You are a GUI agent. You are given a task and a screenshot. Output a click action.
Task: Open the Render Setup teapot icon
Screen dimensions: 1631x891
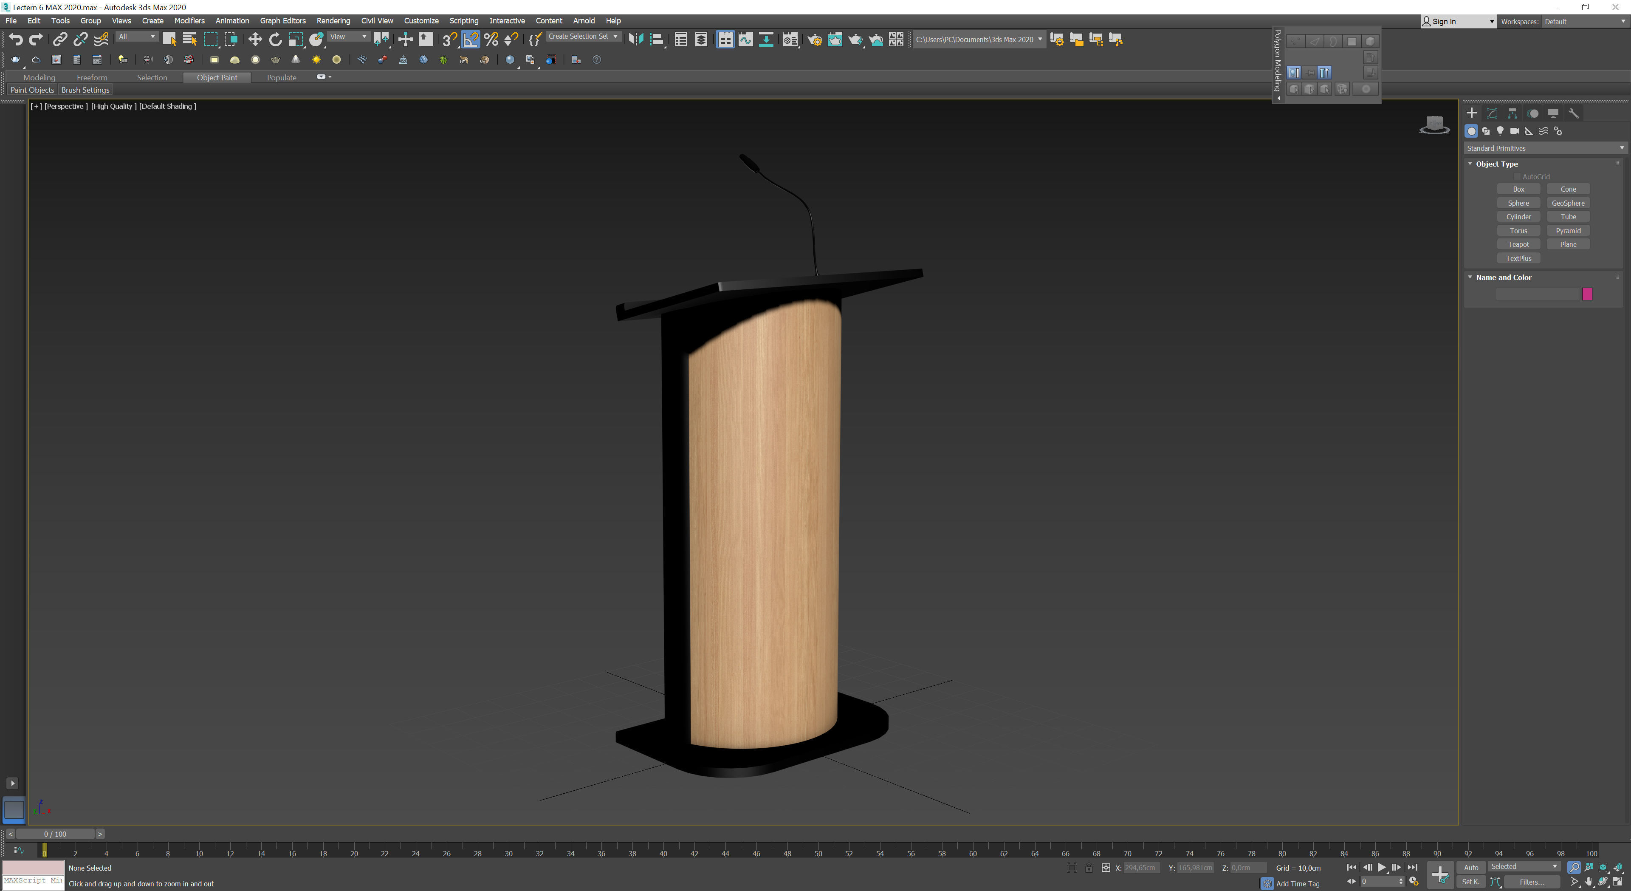click(814, 39)
